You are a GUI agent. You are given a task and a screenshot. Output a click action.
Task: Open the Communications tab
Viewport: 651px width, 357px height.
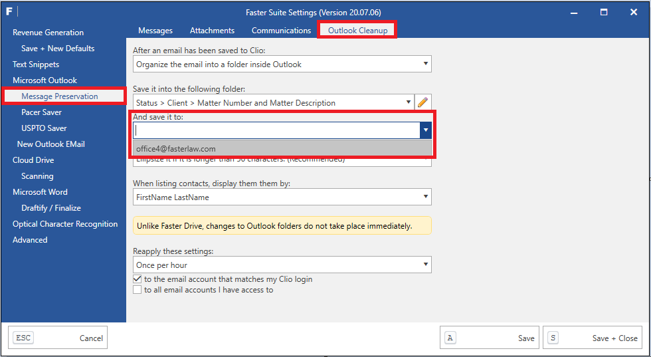[x=281, y=31]
